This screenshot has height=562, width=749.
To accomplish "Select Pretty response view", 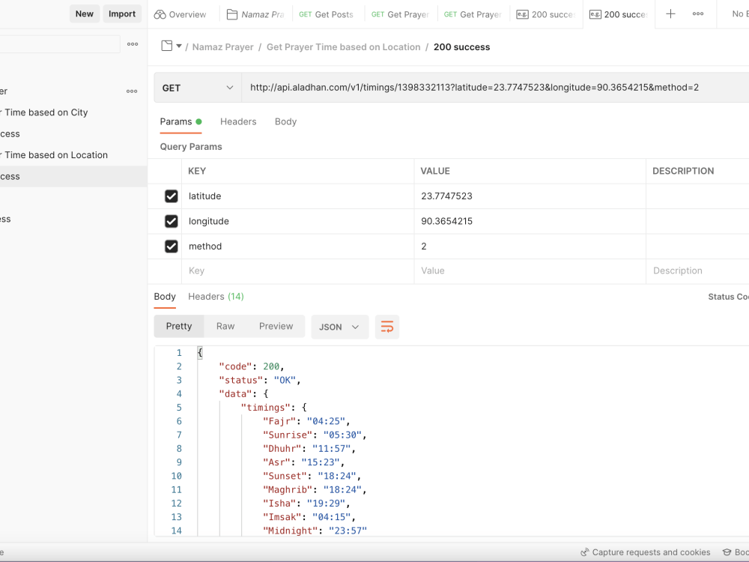I will [x=179, y=327].
